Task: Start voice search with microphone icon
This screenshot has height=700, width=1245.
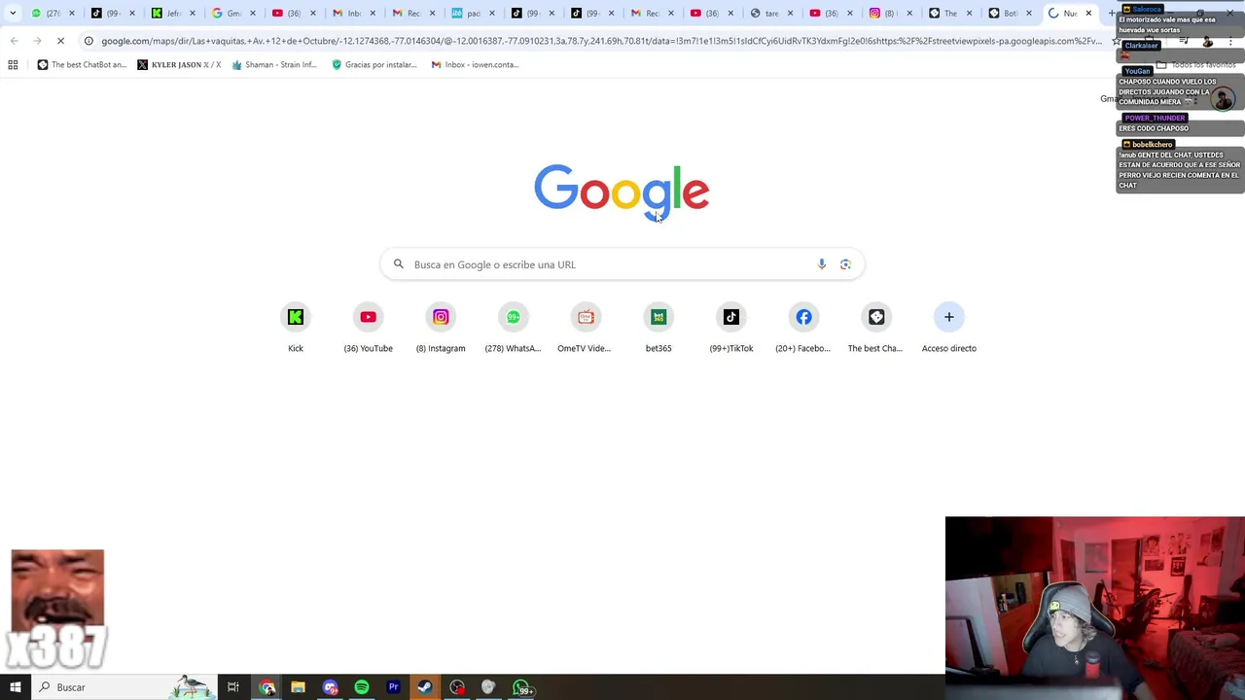Action: [822, 264]
